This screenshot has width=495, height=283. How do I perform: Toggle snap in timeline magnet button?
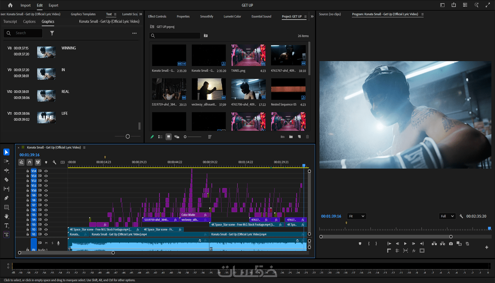click(29, 162)
